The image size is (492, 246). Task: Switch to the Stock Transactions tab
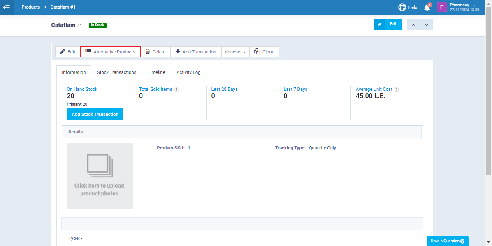[x=117, y=72]
